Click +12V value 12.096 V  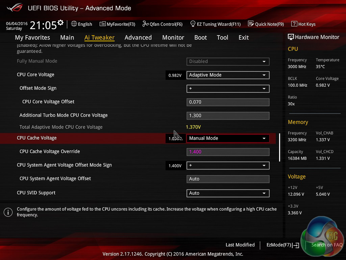point(296,194)
